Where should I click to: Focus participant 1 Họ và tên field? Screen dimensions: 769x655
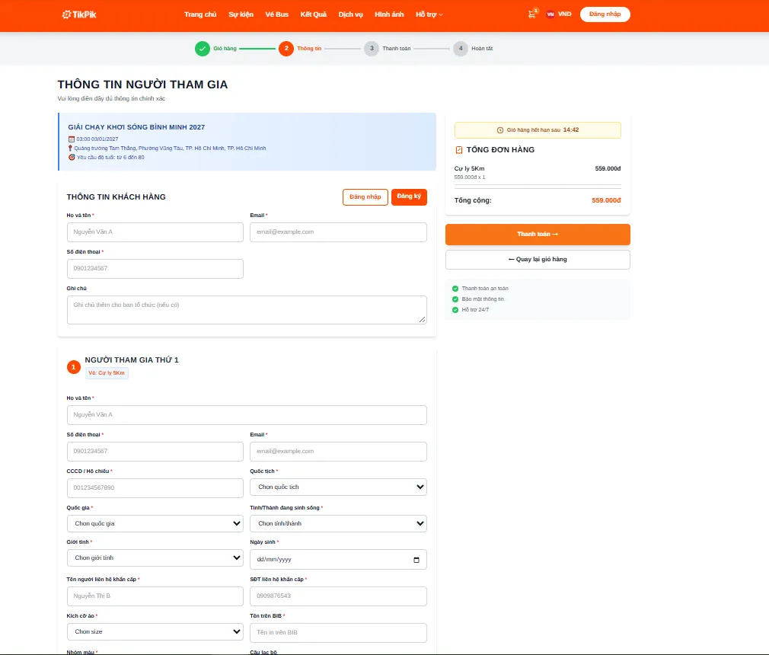pos(247,415)
